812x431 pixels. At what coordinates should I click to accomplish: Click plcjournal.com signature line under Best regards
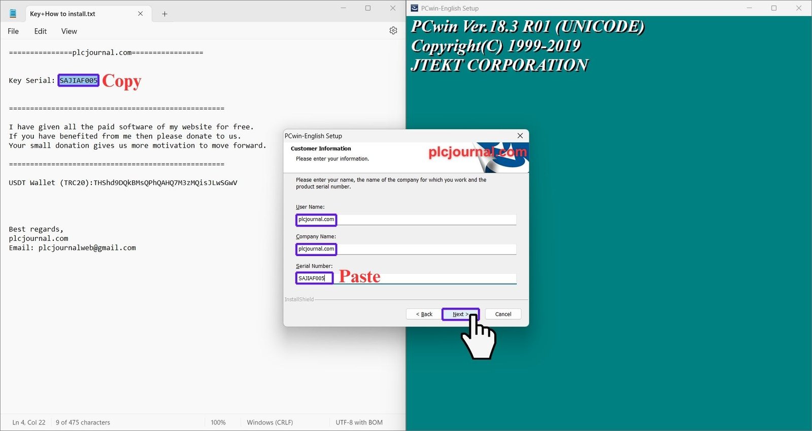[x=39, y=239]
